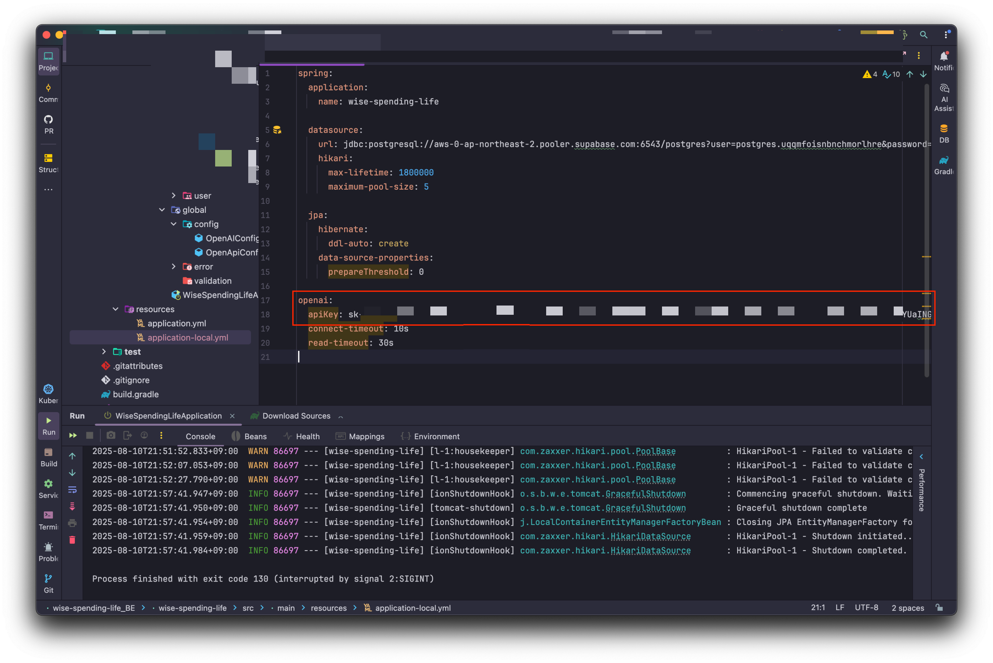Viewport: 993px width, 663px height.
Task: Click the print console icon
Action: tap(72, 523)
